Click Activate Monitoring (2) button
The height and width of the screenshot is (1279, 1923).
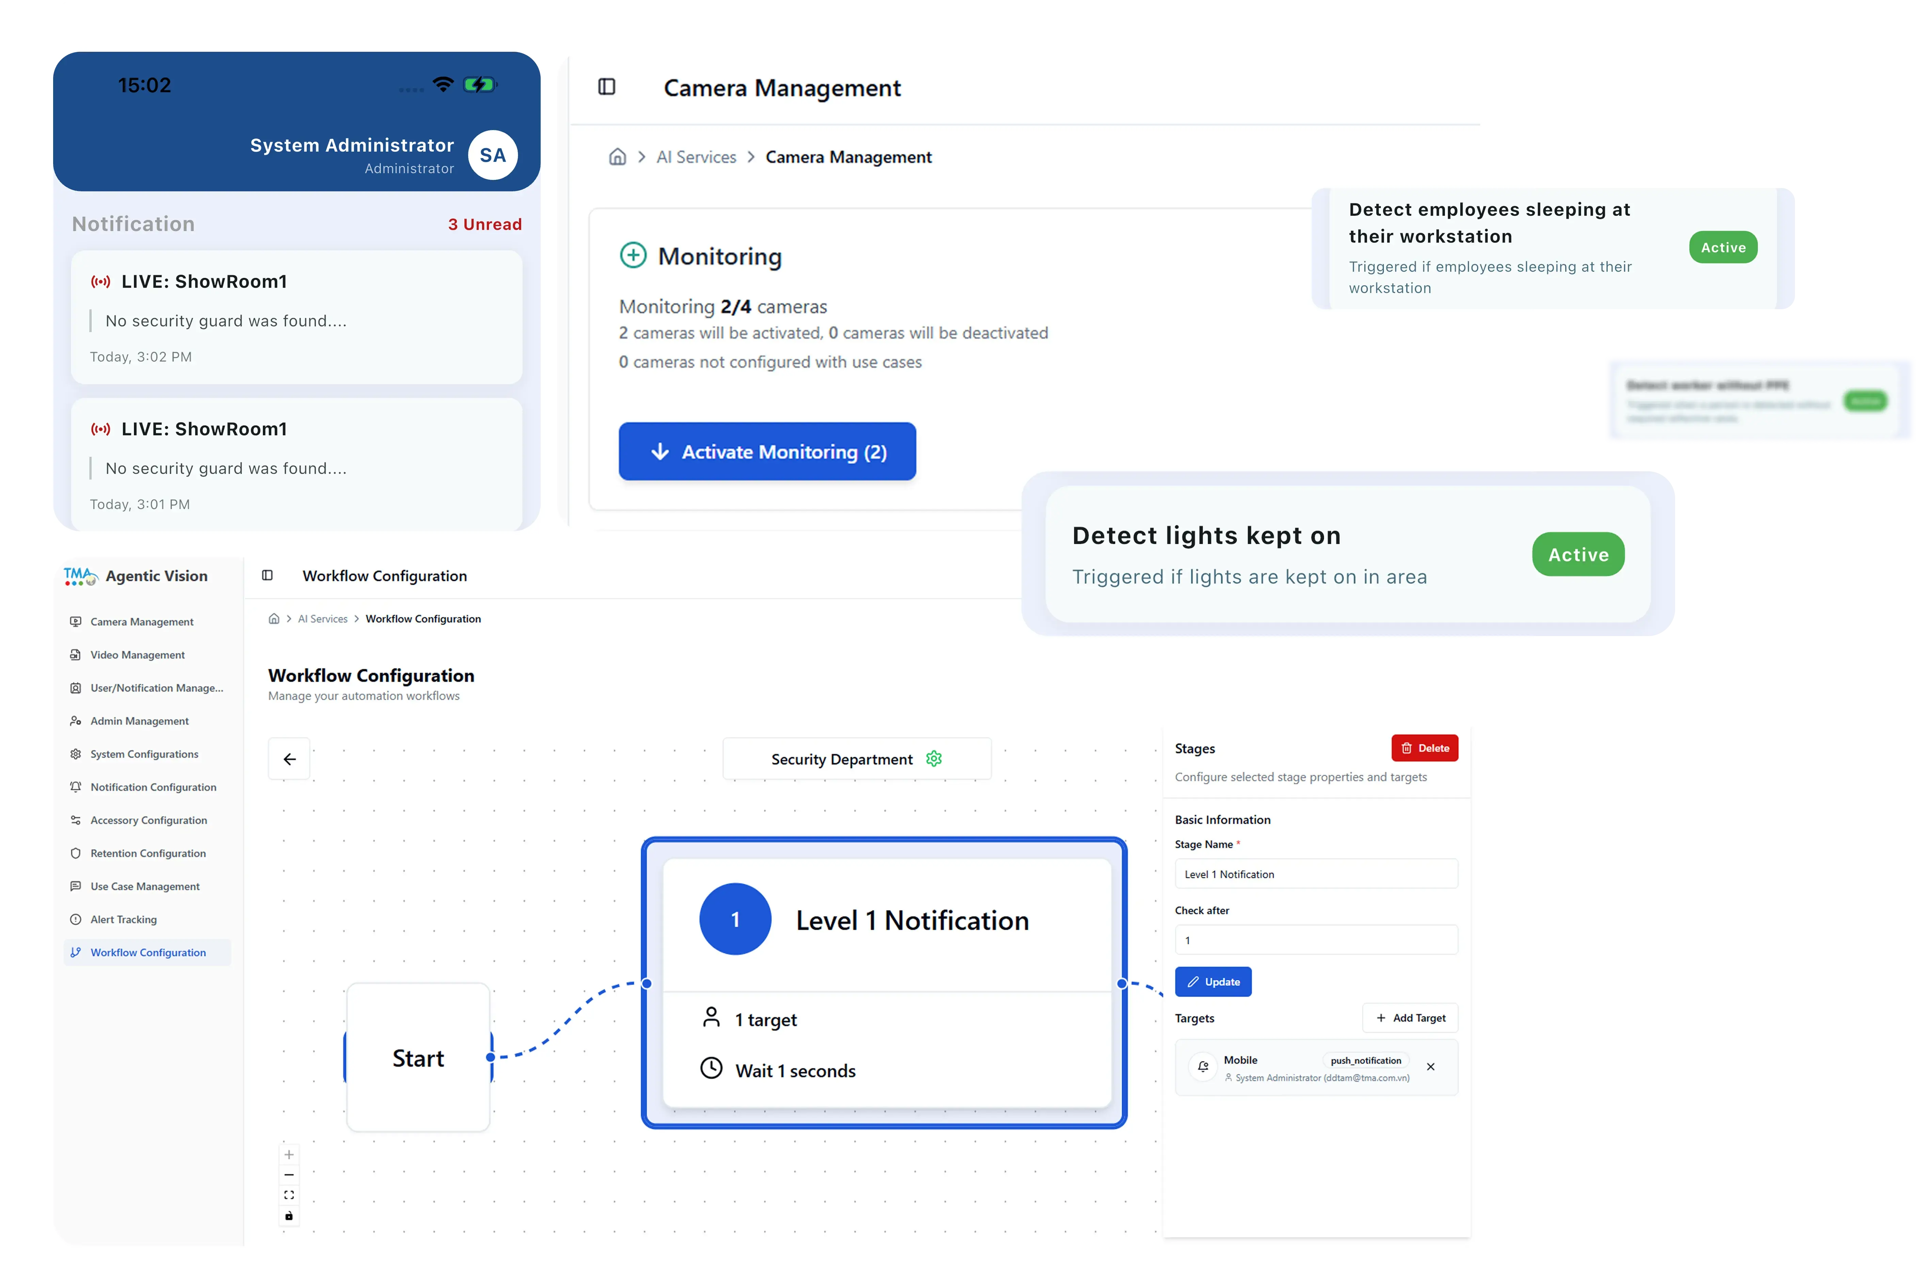(x=767, y=452)
